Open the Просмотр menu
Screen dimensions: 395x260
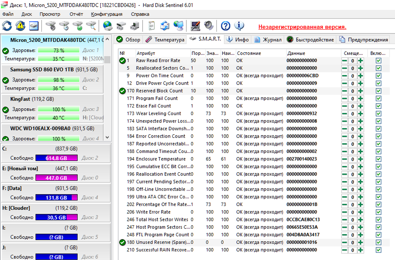50,14
